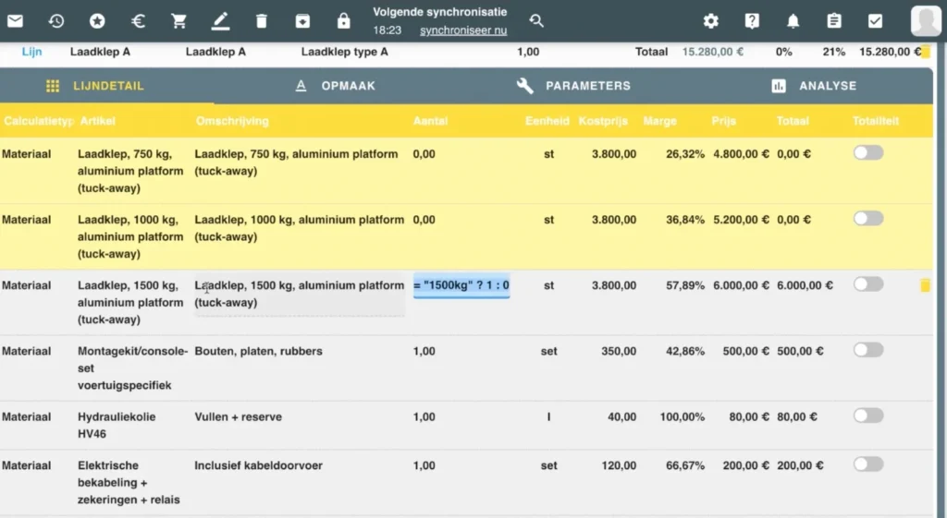Click the star favorites icon
This screenshot has height=518, width=947.
click(97, 21)
